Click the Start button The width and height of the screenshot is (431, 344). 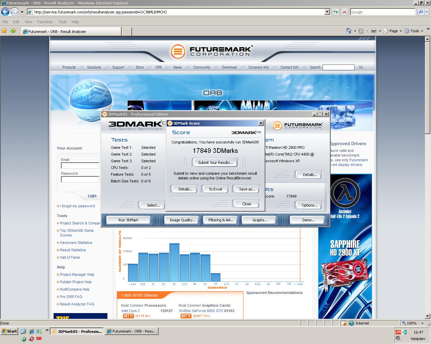point(9,331)
